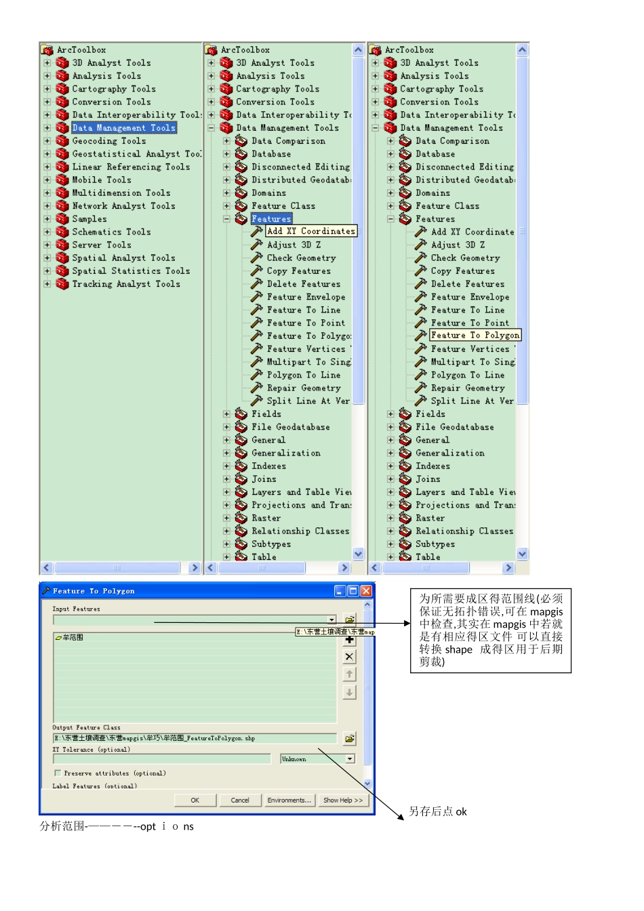Viewport: 644px width, 911px height.
Task: Click Delete Features hammer icon in middle ArcToolbox
Action: [257, 284]
